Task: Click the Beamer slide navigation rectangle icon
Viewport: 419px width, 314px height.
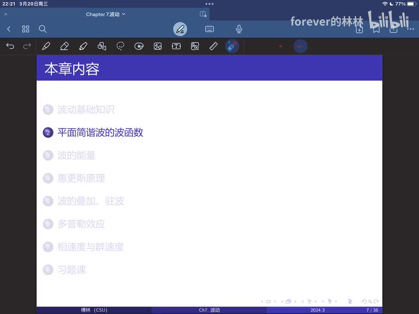Action: tap(268, 301)
